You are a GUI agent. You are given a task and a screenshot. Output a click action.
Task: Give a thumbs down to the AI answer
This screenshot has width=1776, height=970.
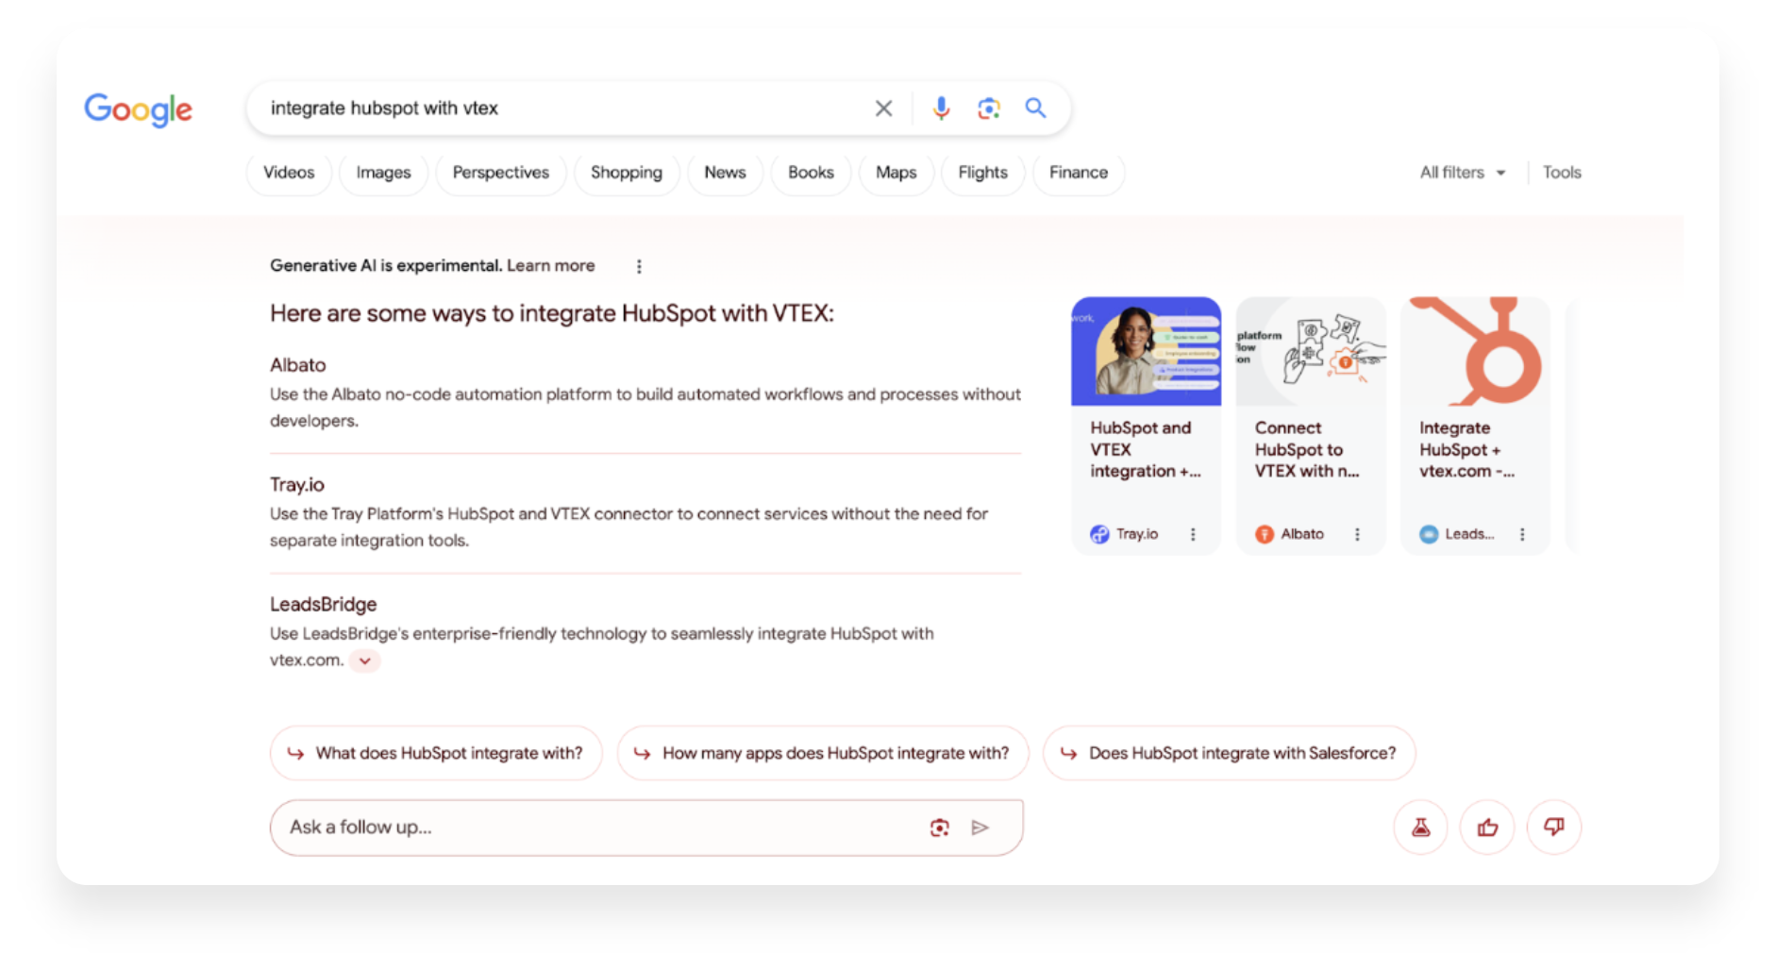tap(1553, 828)
